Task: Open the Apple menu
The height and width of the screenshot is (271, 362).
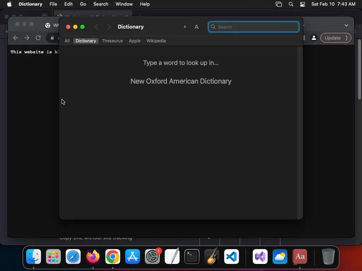Action: [9, 4]
